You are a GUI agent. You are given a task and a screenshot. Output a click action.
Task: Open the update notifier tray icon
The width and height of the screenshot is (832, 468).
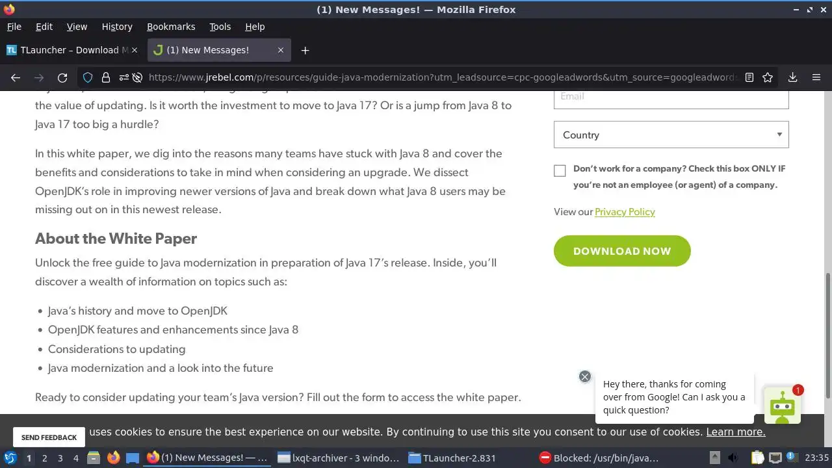pos(791,458)
